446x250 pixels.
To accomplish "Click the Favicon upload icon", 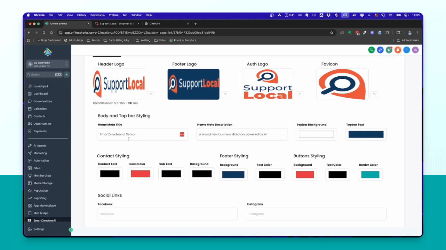I will click(374, 94).
